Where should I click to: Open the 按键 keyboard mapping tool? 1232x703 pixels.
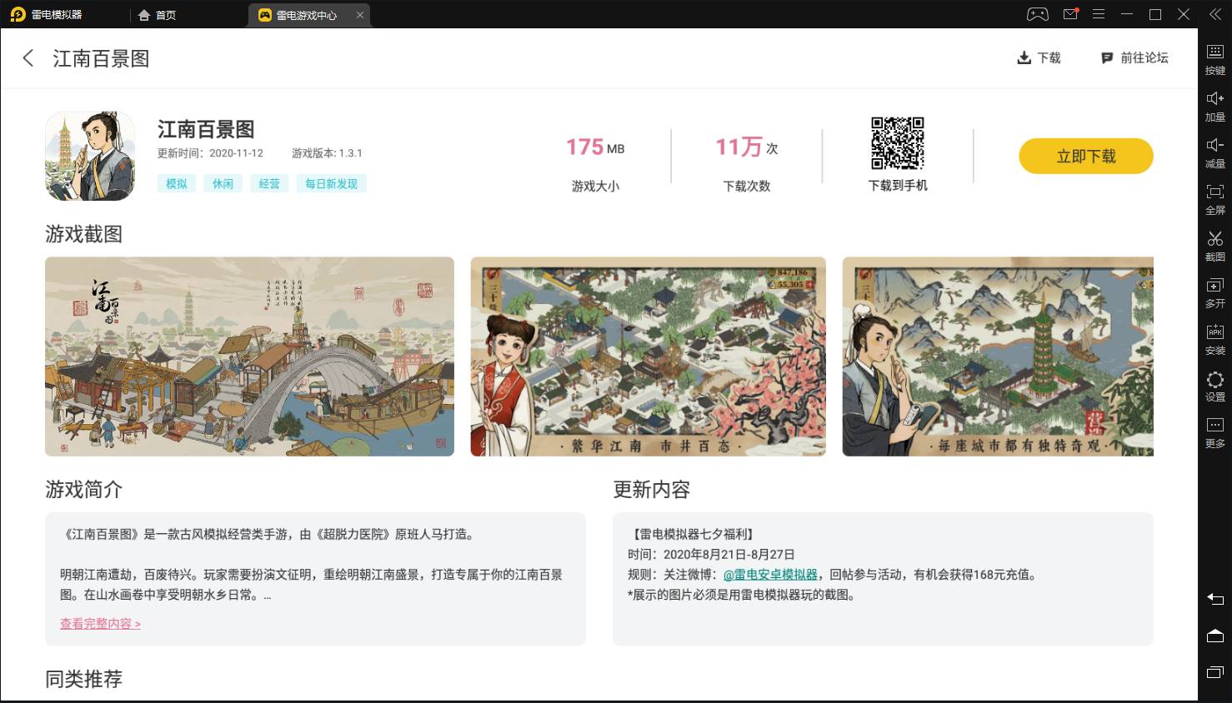click(x=1214, y=58)
